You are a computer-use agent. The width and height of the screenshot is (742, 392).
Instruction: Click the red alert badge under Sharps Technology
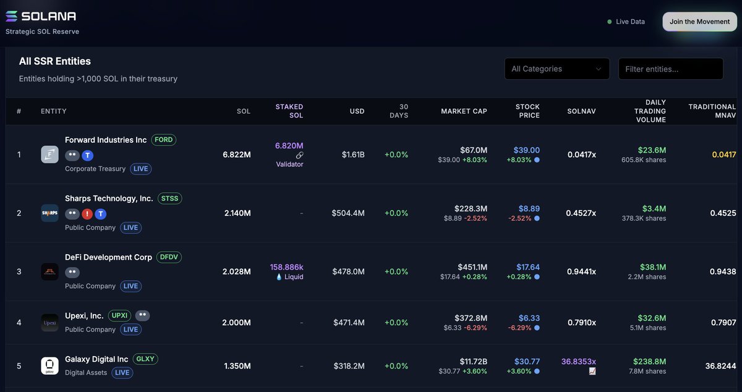(88, 214)
